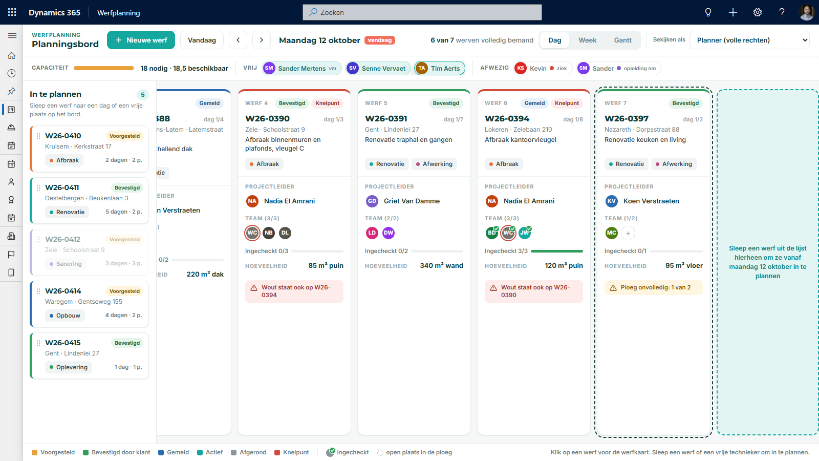Viewport: 819px width, 461px height.
Task: Open the flag icon in the sidebar
Action: (x=11, y=255)
